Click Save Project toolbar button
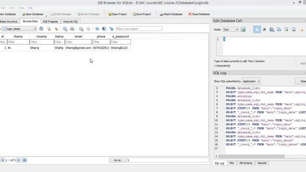Viewport: 306px width, 172px height. (x=142, y=14)
